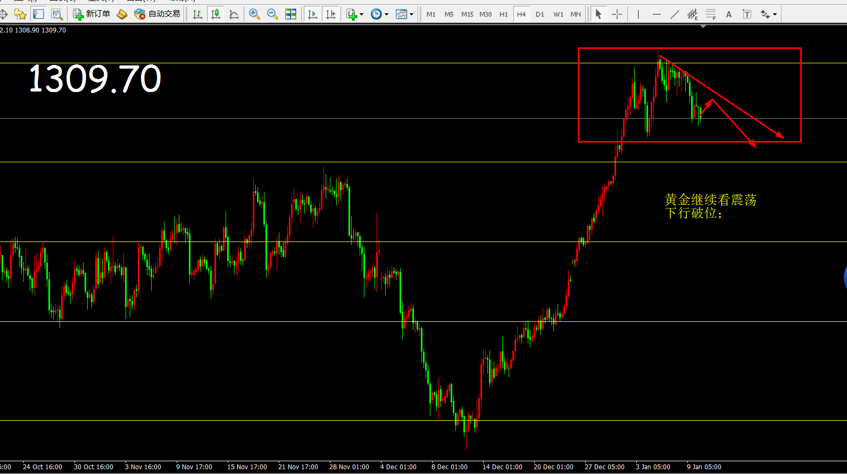Select the text label T tool
The width and height of the screenshot is (847, 474).
tap(747, 14)
